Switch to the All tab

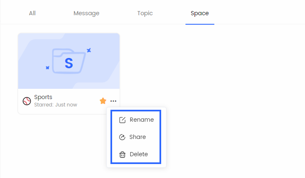point(32,13)
